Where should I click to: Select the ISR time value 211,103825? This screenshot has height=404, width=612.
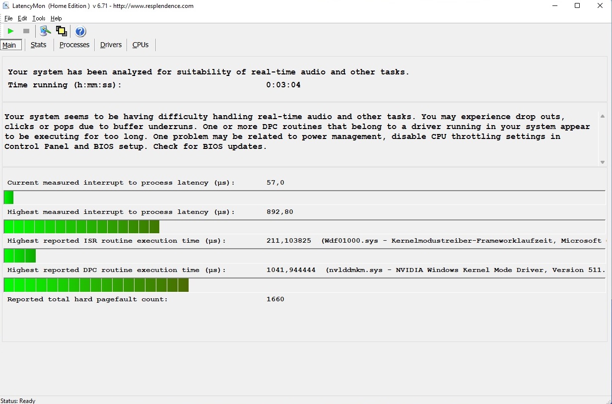point(289,241)
